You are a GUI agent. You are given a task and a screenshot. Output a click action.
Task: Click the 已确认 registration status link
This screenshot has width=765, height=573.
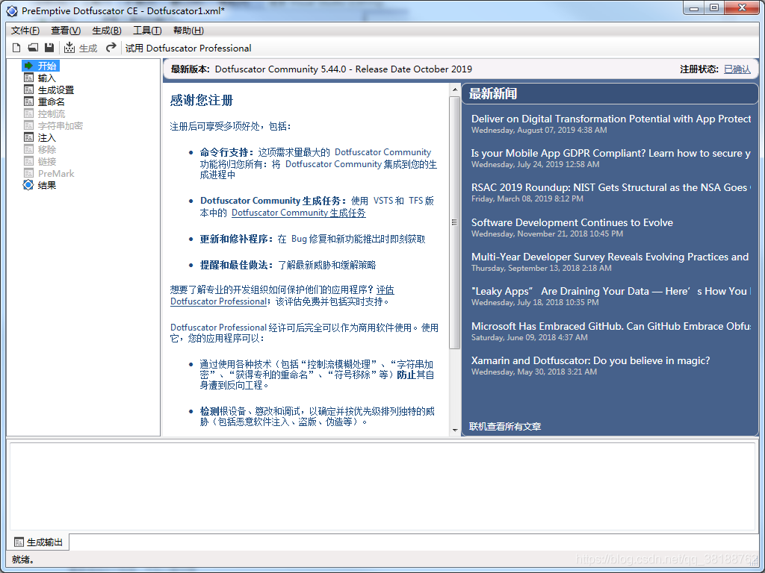pyautogui.click(x=737, y=69)
